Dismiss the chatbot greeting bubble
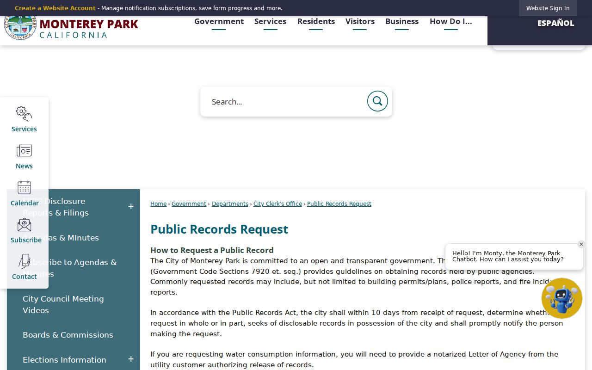 581,244
